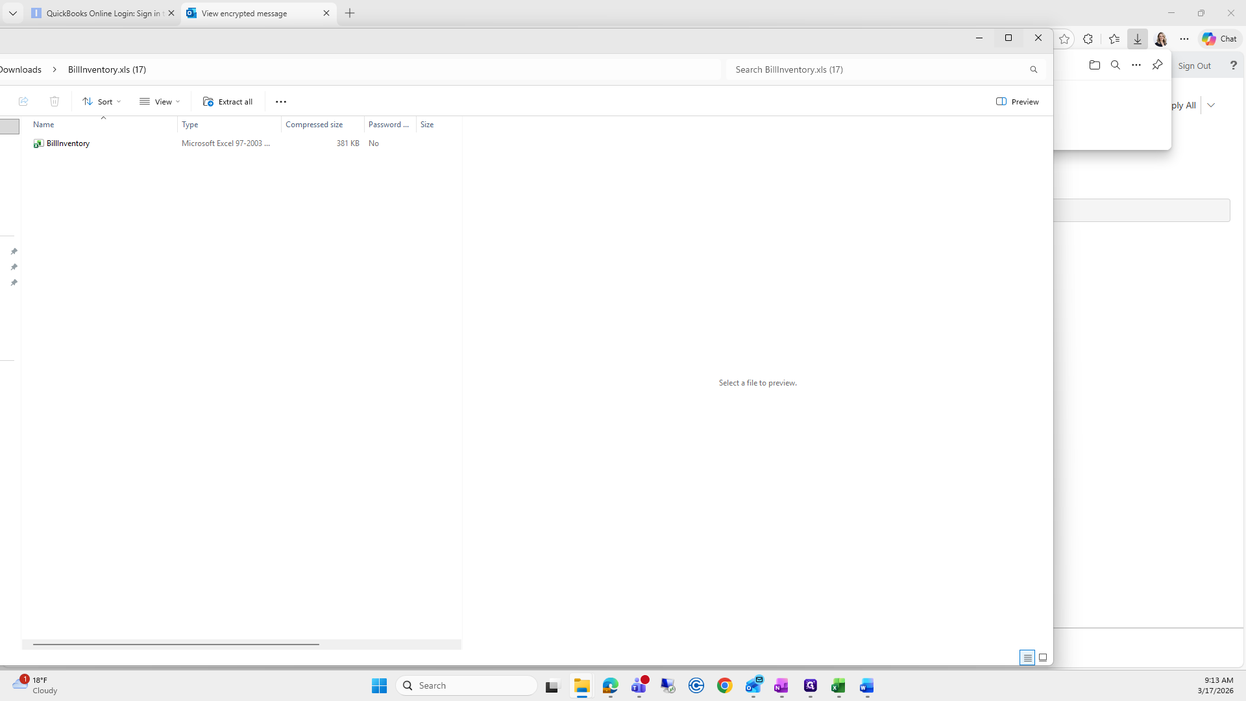Select the BillInventory Excel file
1246x701 pixels.
point(67,143)
